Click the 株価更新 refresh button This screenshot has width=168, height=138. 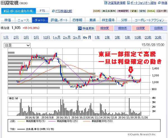coord(86,28)
